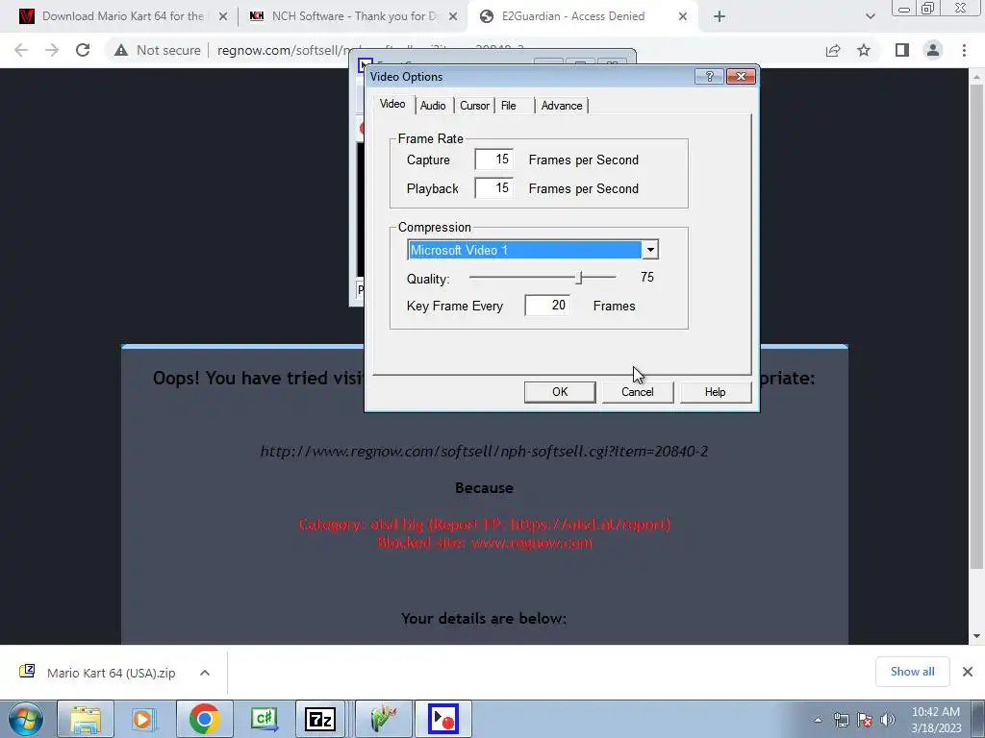The height and width of the screenshot is (738, 985).
Task: Open Windows Media Player from taskbar
Action: point(144,719)
